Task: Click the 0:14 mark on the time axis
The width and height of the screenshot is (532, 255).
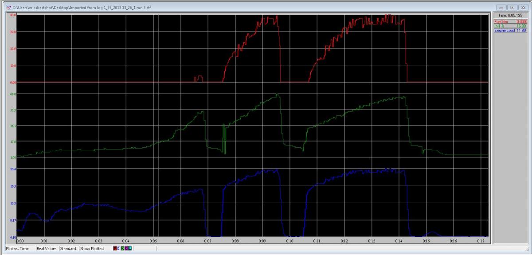Action: click(x=398, y=241)
